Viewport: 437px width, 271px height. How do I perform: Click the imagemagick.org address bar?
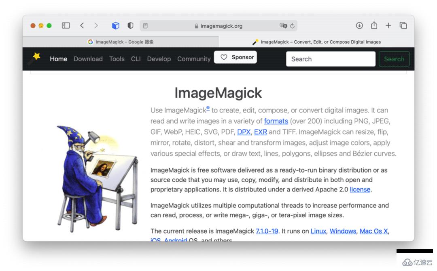tap(218, 26)
